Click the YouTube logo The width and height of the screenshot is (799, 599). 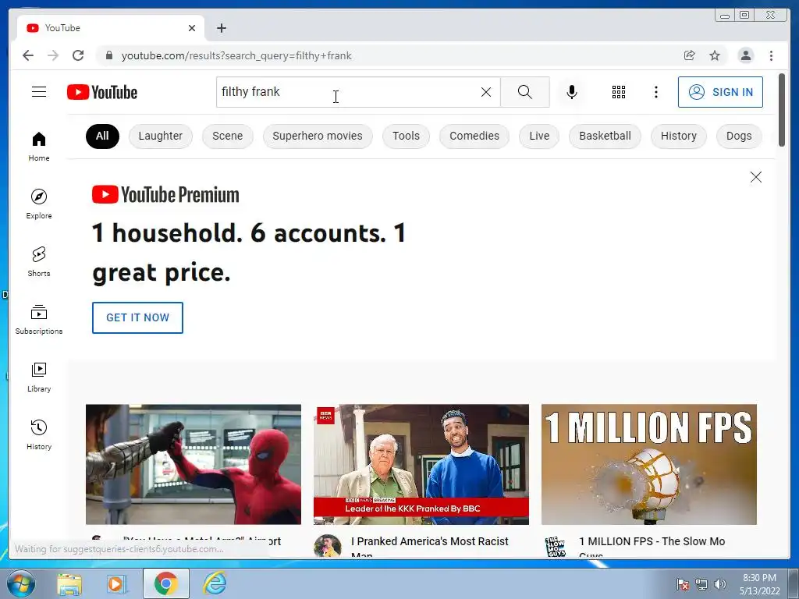[x=102, y=92]
